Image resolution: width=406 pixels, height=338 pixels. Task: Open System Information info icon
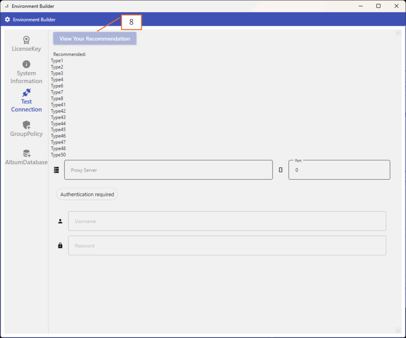click(x=26, y=64)
